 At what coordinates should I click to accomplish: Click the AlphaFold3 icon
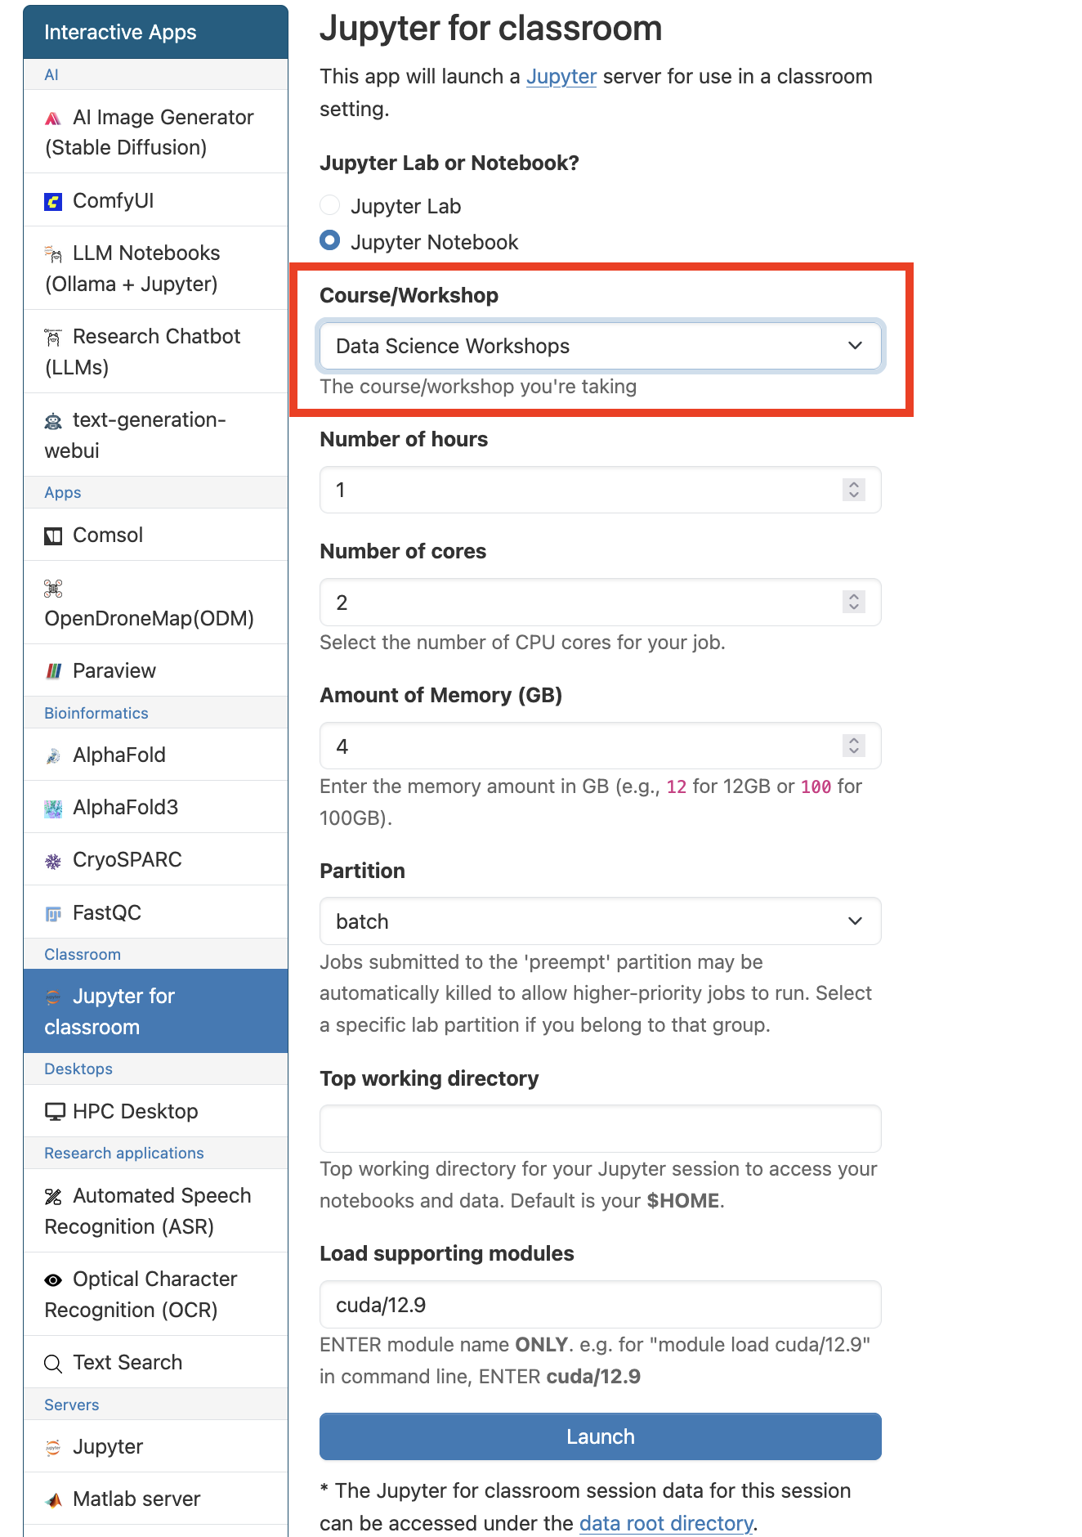[53, 809]
